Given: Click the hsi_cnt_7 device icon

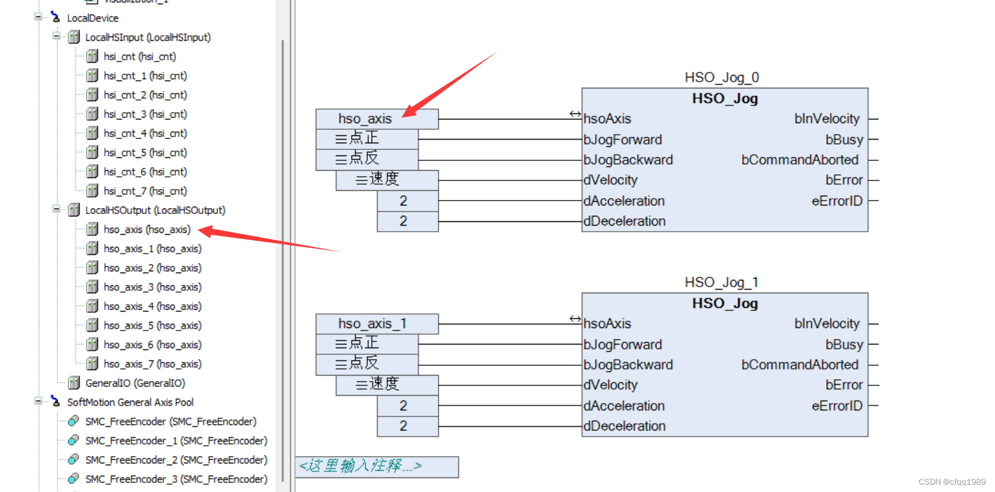Looking at the screenshot, I should click(92, 191).
